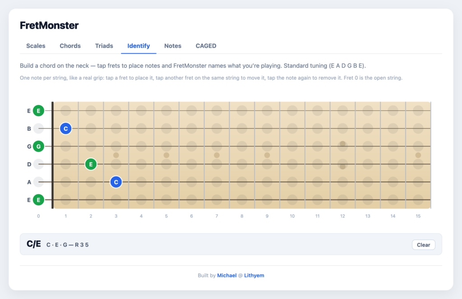The width and height of the screenshot is (462, 299).
Task: Open the Chords tab
Action: pos(70,46)
